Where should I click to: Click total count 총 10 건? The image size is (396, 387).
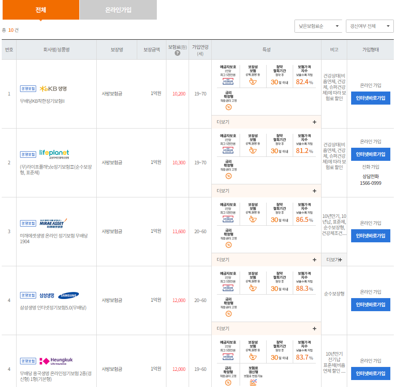point(10,30)
